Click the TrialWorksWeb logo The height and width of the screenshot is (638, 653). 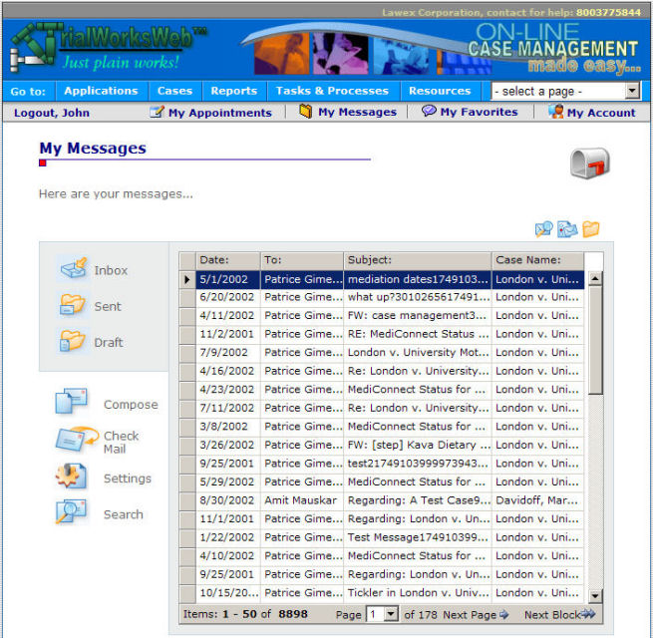(109, 48)
